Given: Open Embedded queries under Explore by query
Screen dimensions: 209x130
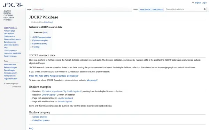Looking at the screenshot, I should click(x=41, y=120).
